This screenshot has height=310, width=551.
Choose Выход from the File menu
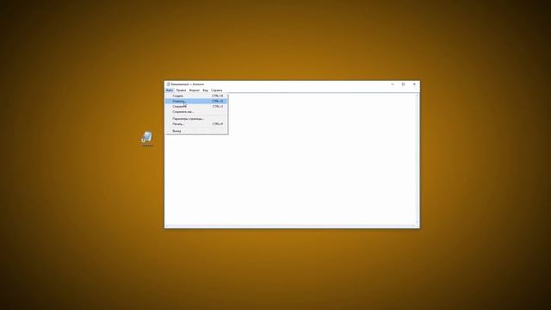(x=196, y=131)
